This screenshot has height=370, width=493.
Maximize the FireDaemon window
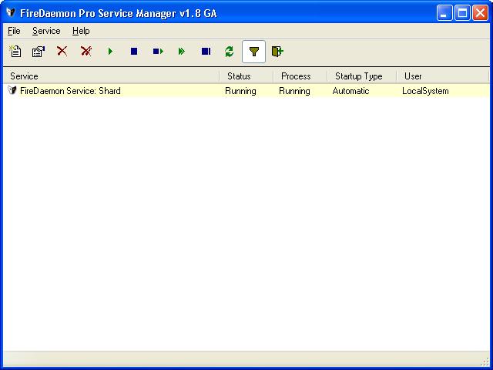(x=462, y=13)
